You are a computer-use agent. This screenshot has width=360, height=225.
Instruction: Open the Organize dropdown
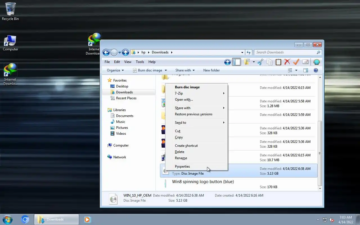point(115,70)
